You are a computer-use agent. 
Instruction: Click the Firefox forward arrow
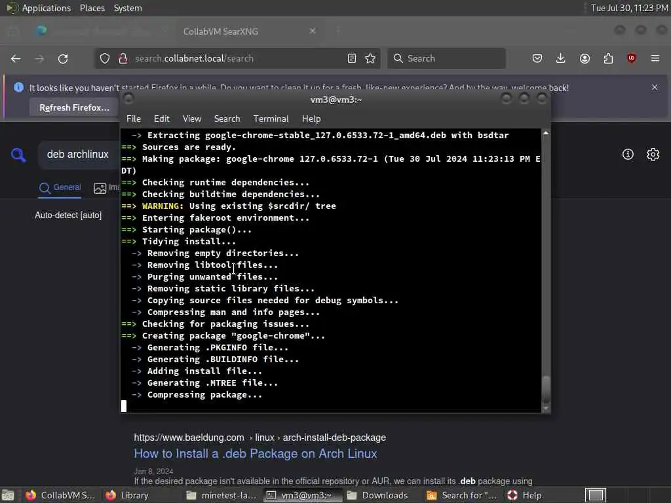(x=39, y=58)
